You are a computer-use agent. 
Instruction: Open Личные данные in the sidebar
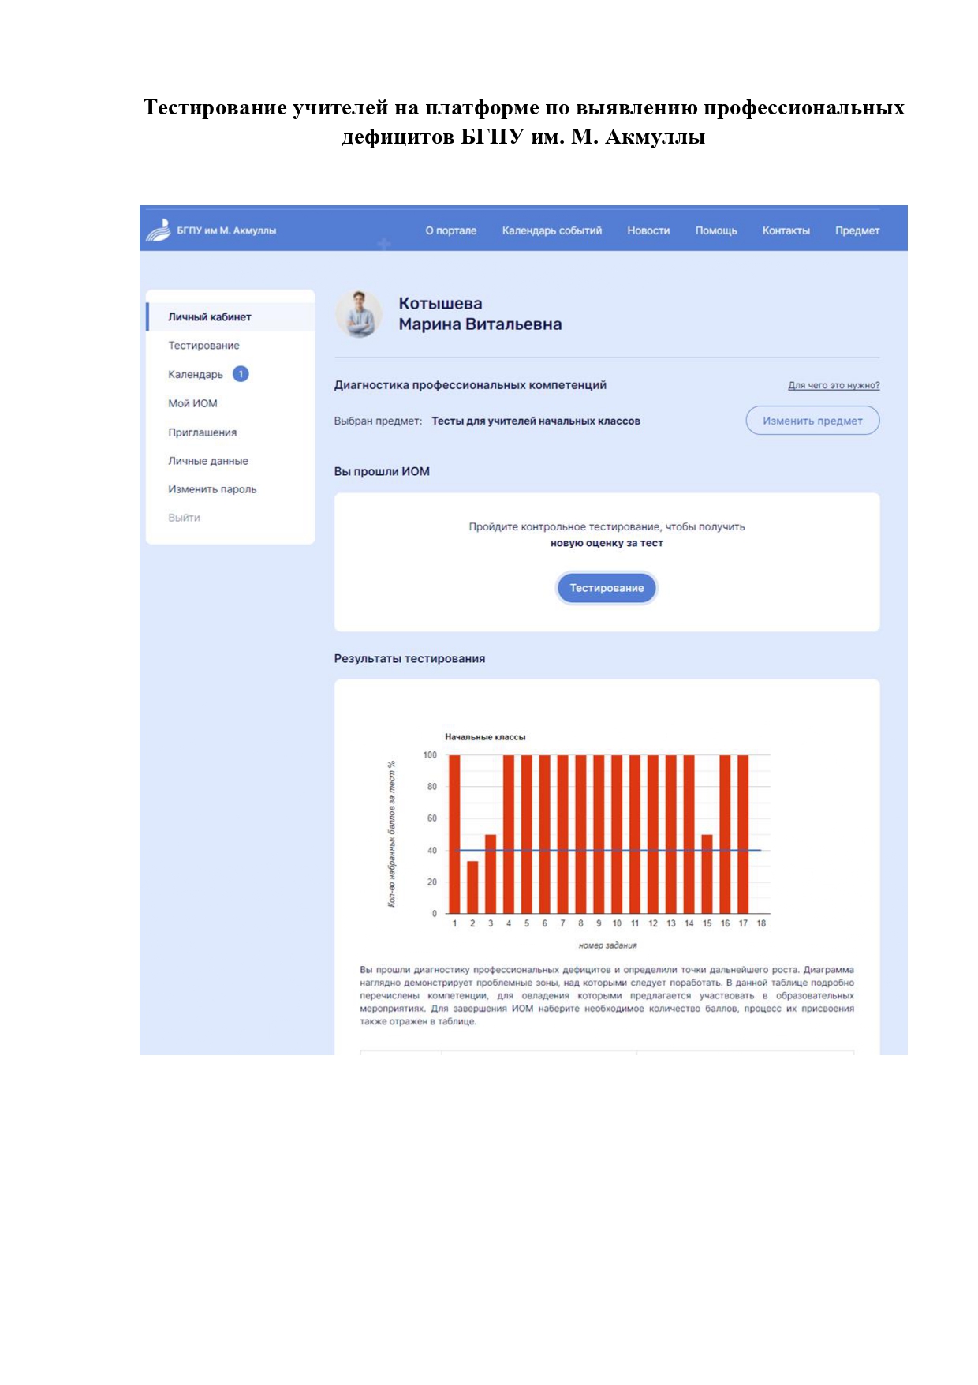[x=208, y=461]
